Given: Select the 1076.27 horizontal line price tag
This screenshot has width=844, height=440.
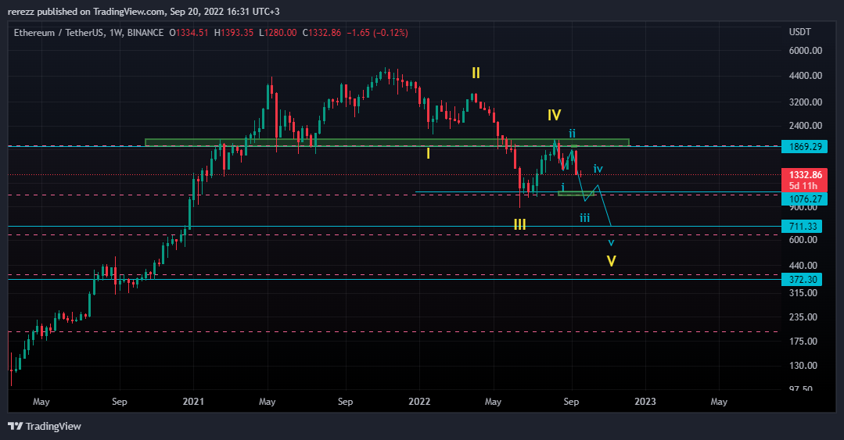Looking at the screenshot, I should tap(804, 199).
